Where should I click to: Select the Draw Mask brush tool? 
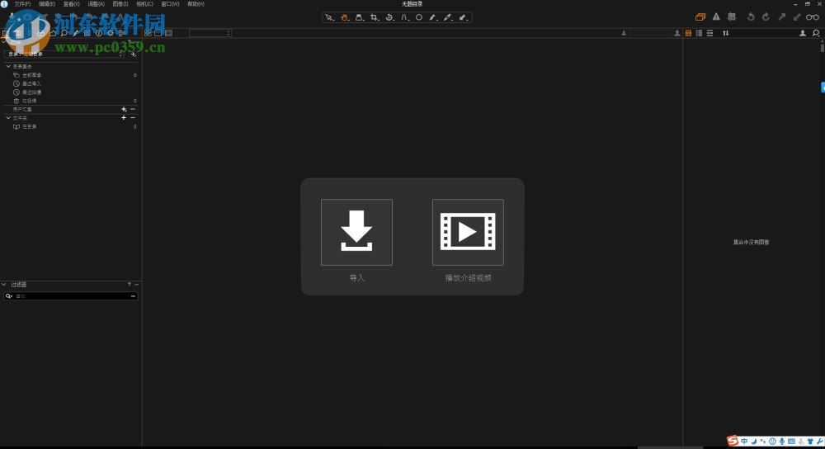coord(433,17)
